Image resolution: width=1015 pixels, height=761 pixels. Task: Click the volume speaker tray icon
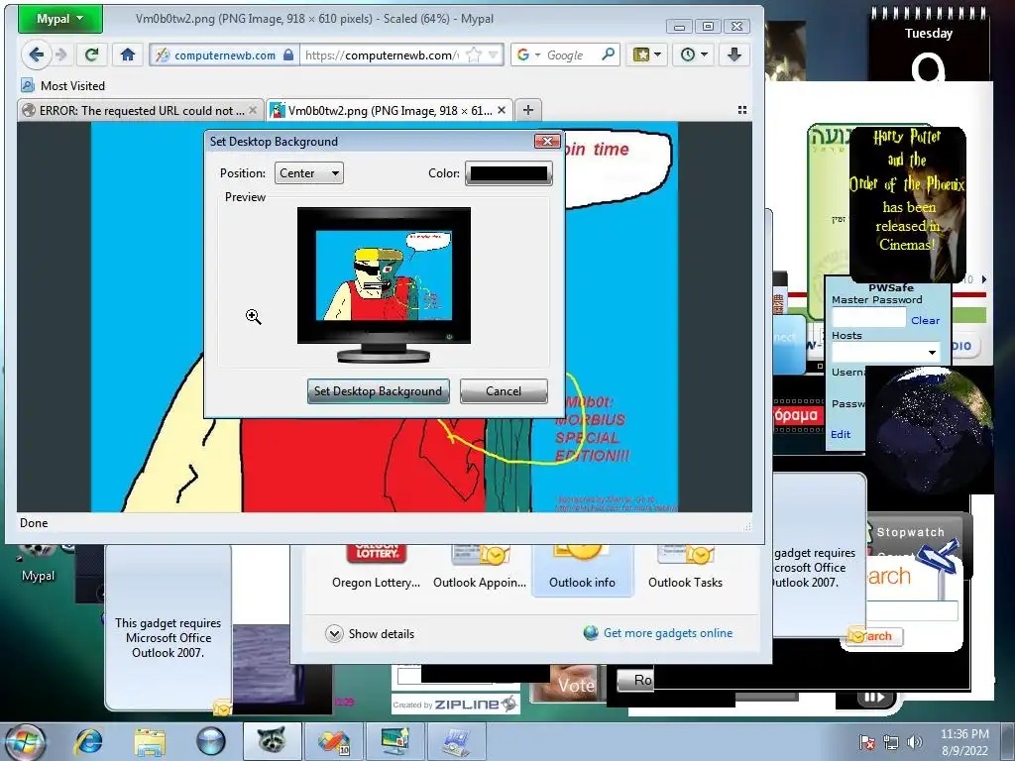(915, 742)
